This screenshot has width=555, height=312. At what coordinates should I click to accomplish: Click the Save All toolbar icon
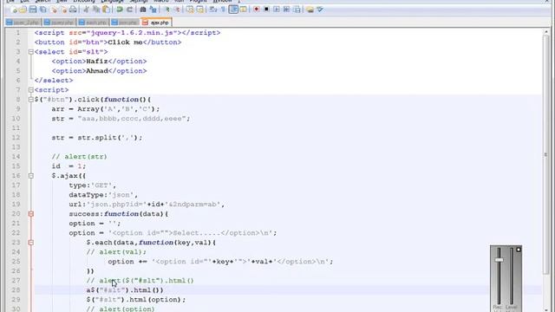coord(42,10)
